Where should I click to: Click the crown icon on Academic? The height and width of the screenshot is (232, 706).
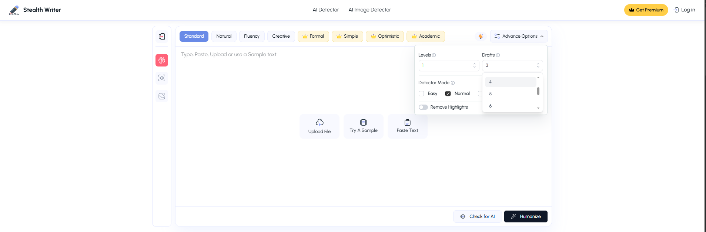414,36
